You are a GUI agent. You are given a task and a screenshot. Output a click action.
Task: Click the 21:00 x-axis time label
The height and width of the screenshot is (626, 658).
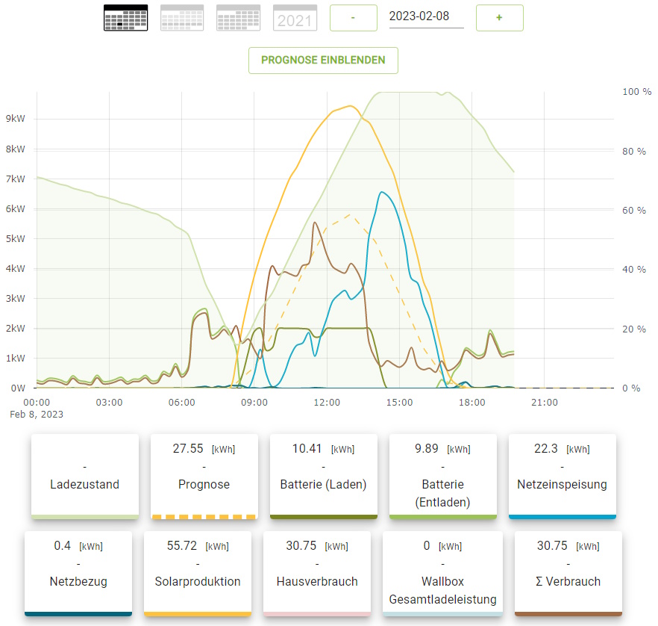(545, 403)
